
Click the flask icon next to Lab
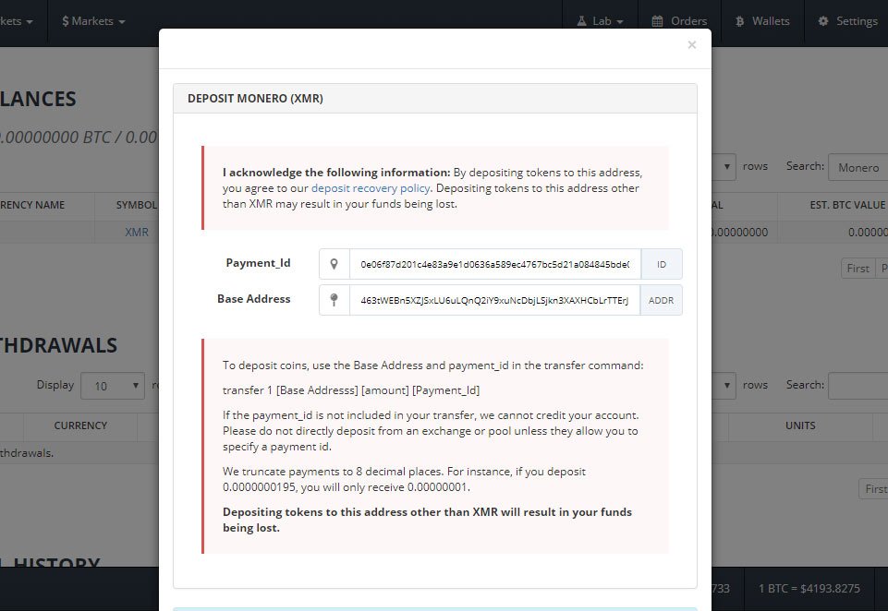pyautogui.click(x=581, y=21)
